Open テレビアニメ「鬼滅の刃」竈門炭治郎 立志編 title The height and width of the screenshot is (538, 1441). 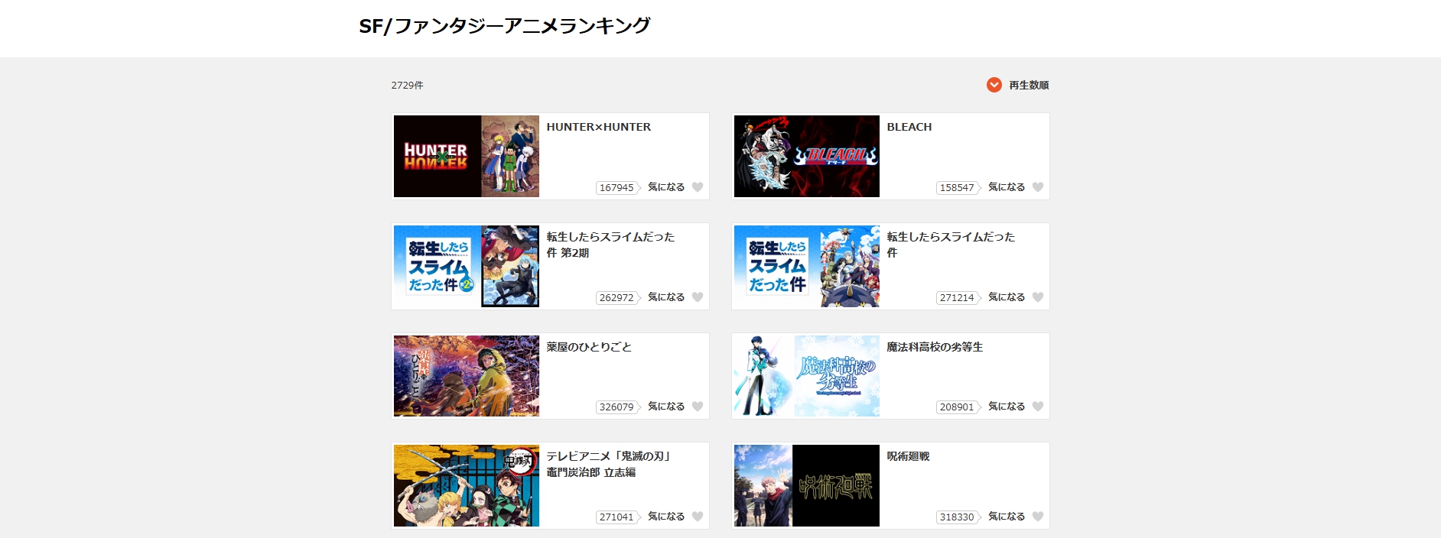[x=609, y=464]
